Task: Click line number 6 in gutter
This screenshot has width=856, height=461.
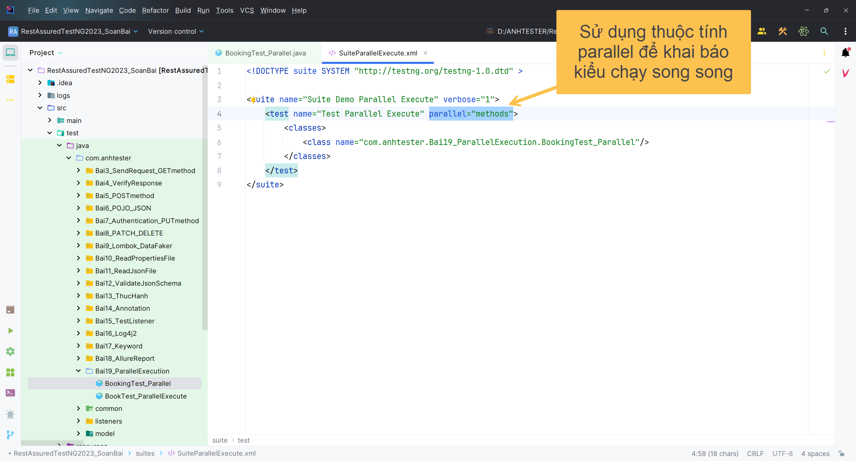Action: (x=219, y=142)
